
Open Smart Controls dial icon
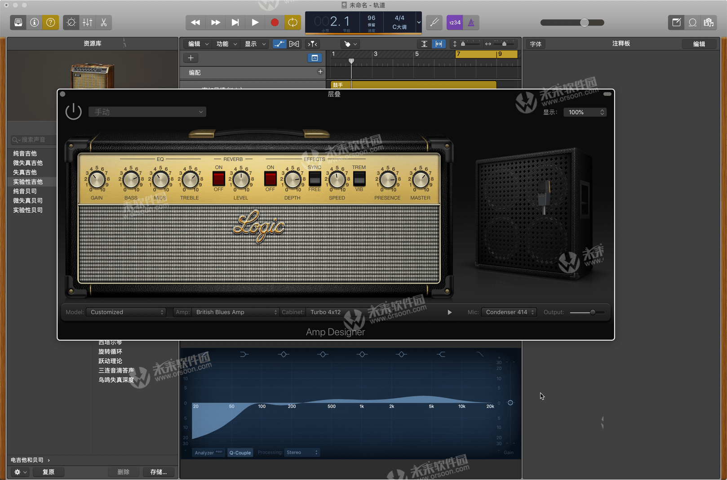71,22
